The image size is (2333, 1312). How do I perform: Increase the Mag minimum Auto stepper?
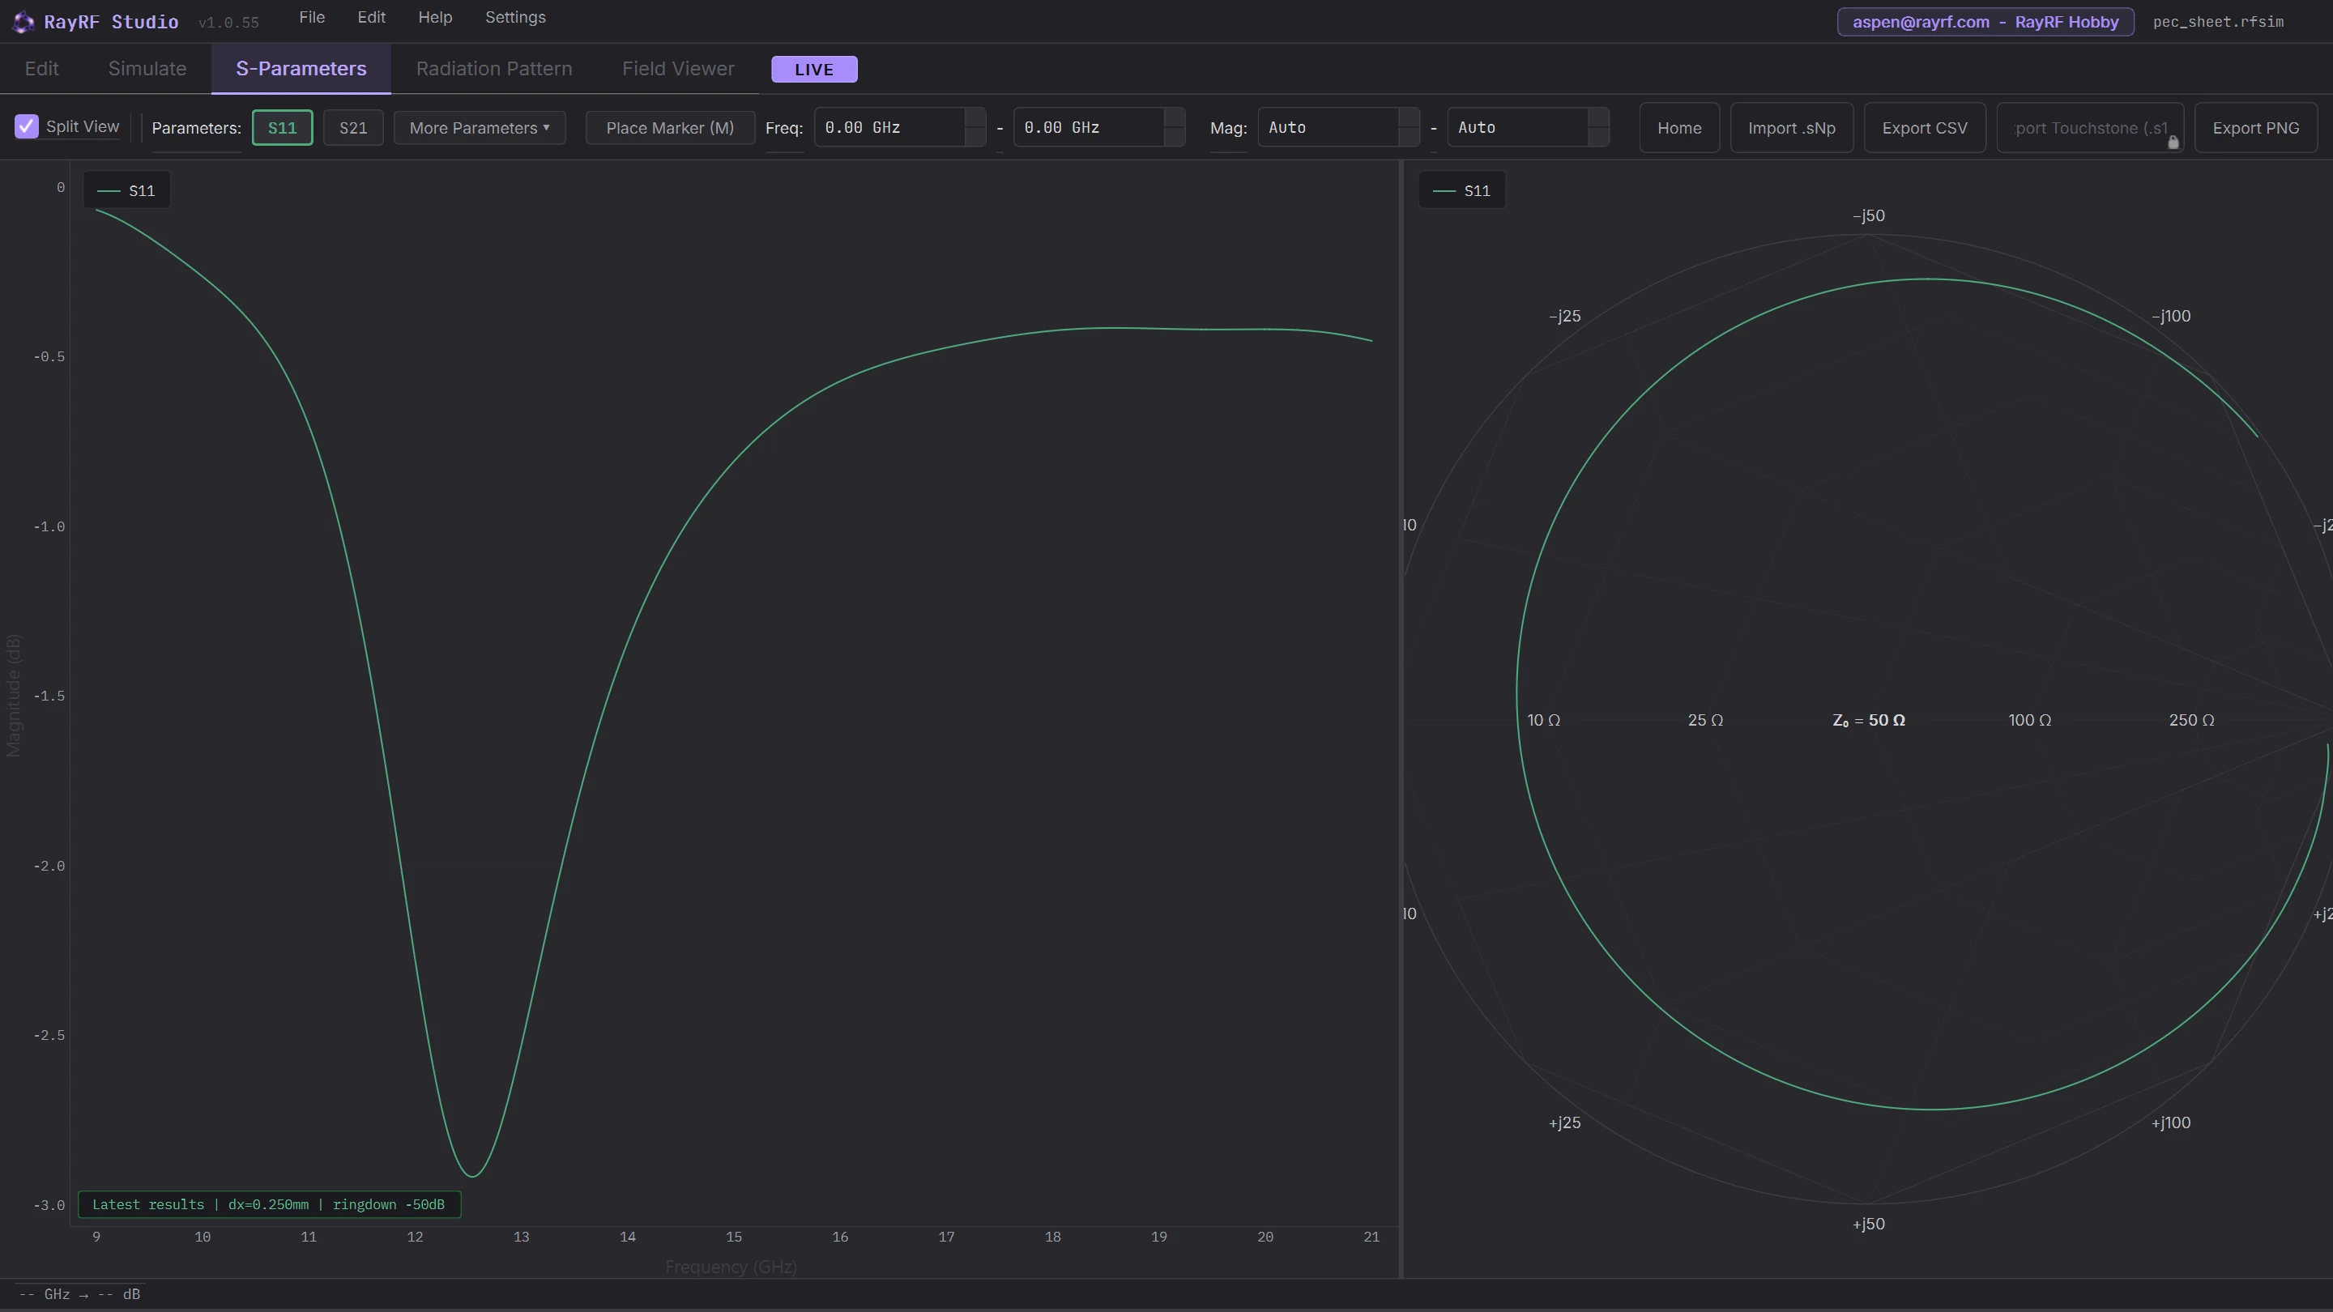1410,117
